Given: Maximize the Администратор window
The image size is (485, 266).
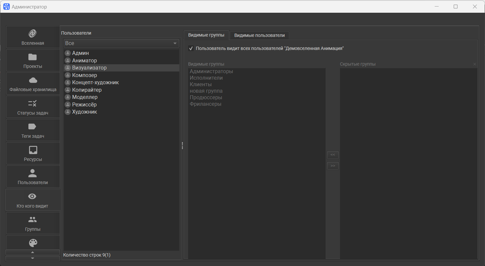Looking at the screenshot, I should pyautogui.click(x=456, y=7).
